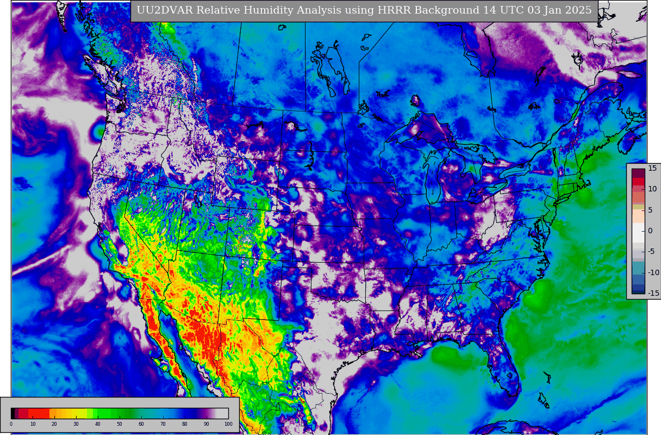Select the '-15' label on the difference colorbar
This screenshot has width=661, height=435.
click(x=653, y=293)
